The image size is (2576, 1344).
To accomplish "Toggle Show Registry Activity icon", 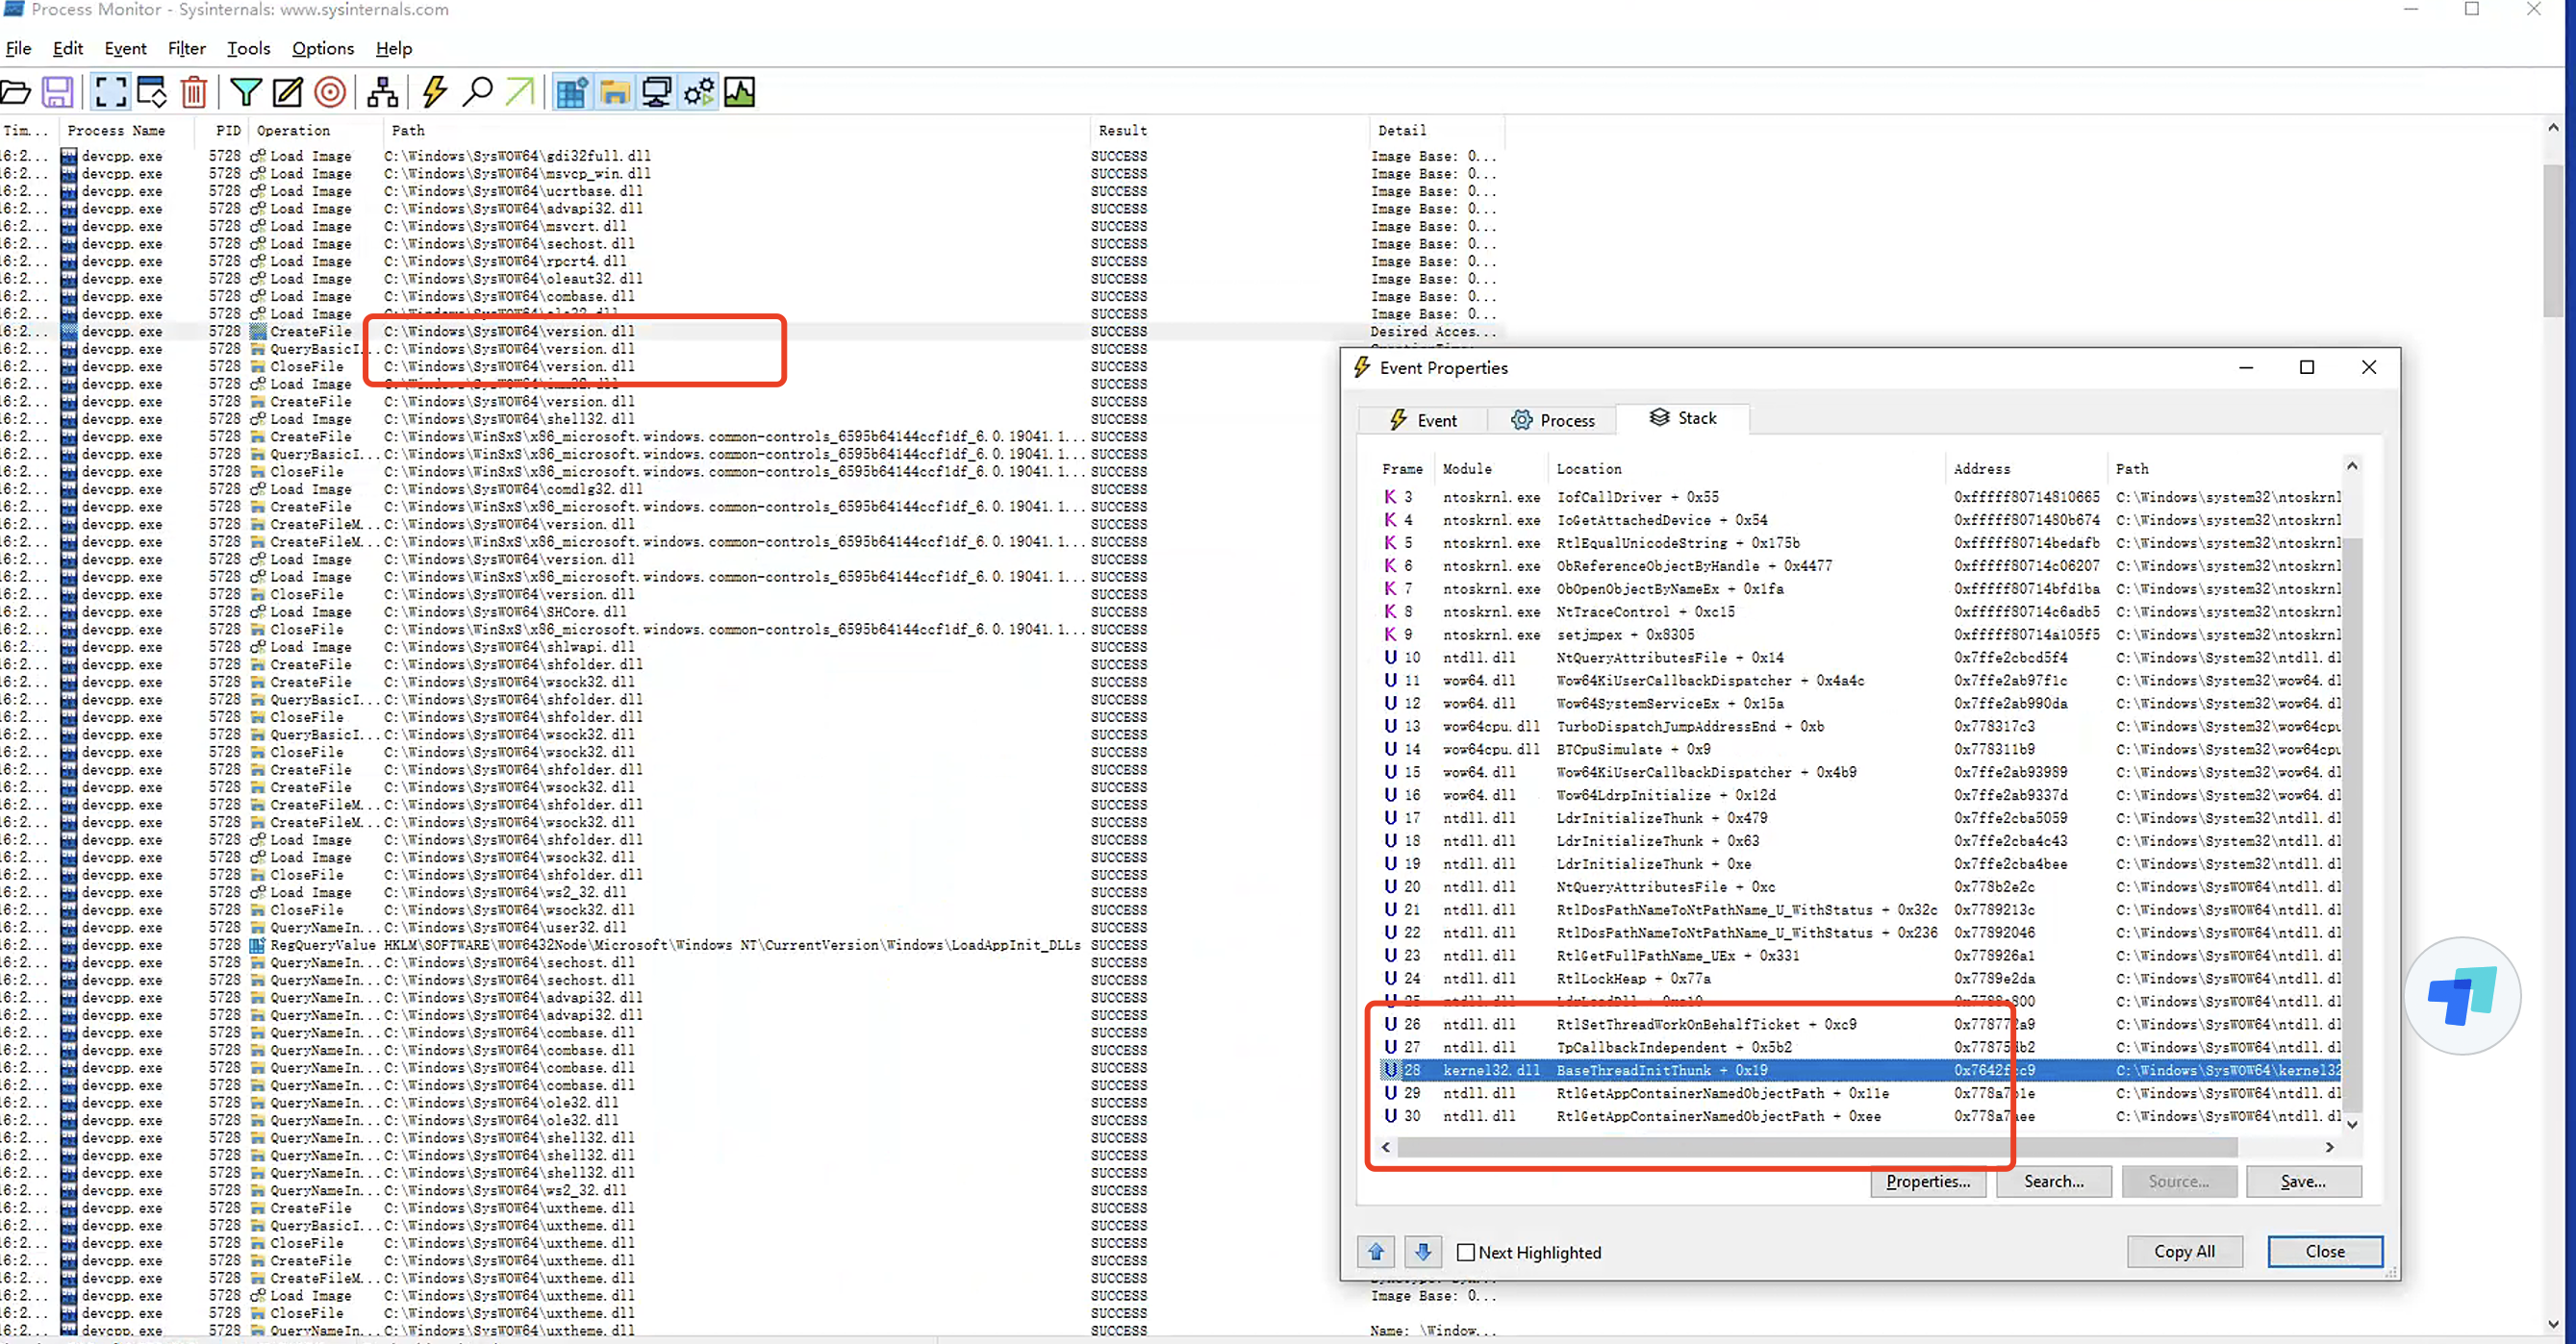I will [x=572, y=92].
